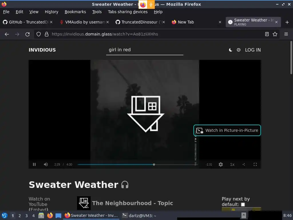
Task: Open the Firefox hamburger menu
Action: 286,34
